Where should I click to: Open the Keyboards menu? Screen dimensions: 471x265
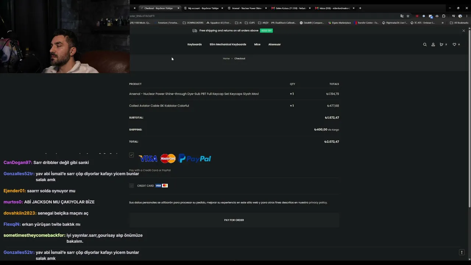coord(195,45)
